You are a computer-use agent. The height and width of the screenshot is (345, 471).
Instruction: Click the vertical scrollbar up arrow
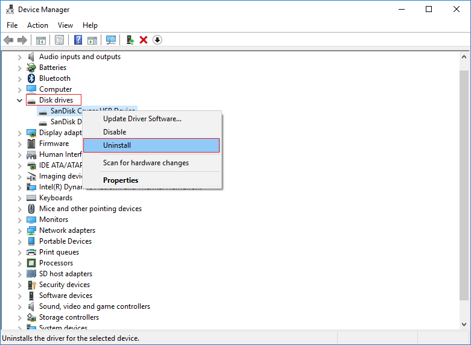tap(464, 57)
